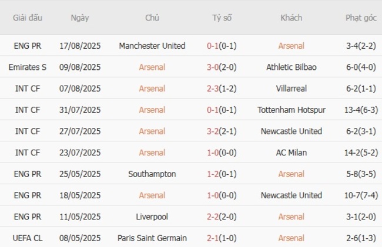Image resolution: width=382 pixels, height=247 pixels.
Task: Select the UEFA CL competition label
Action: point(28,238)
